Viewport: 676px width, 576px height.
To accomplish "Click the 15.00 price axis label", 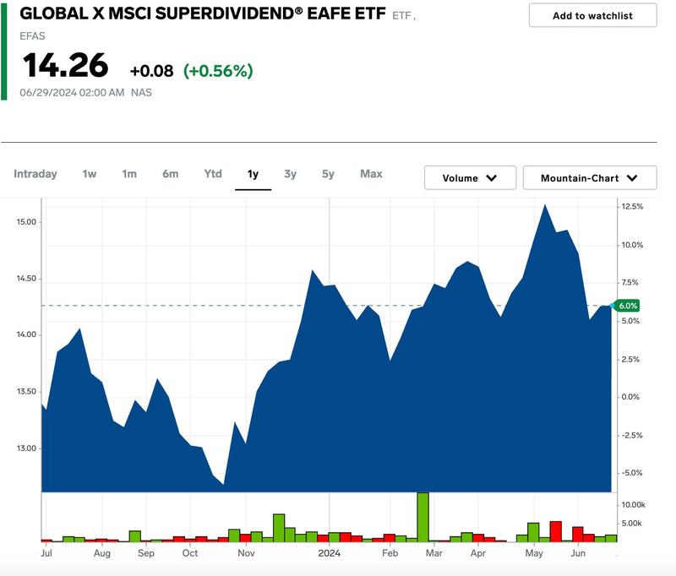I will (x=27, y=222).
